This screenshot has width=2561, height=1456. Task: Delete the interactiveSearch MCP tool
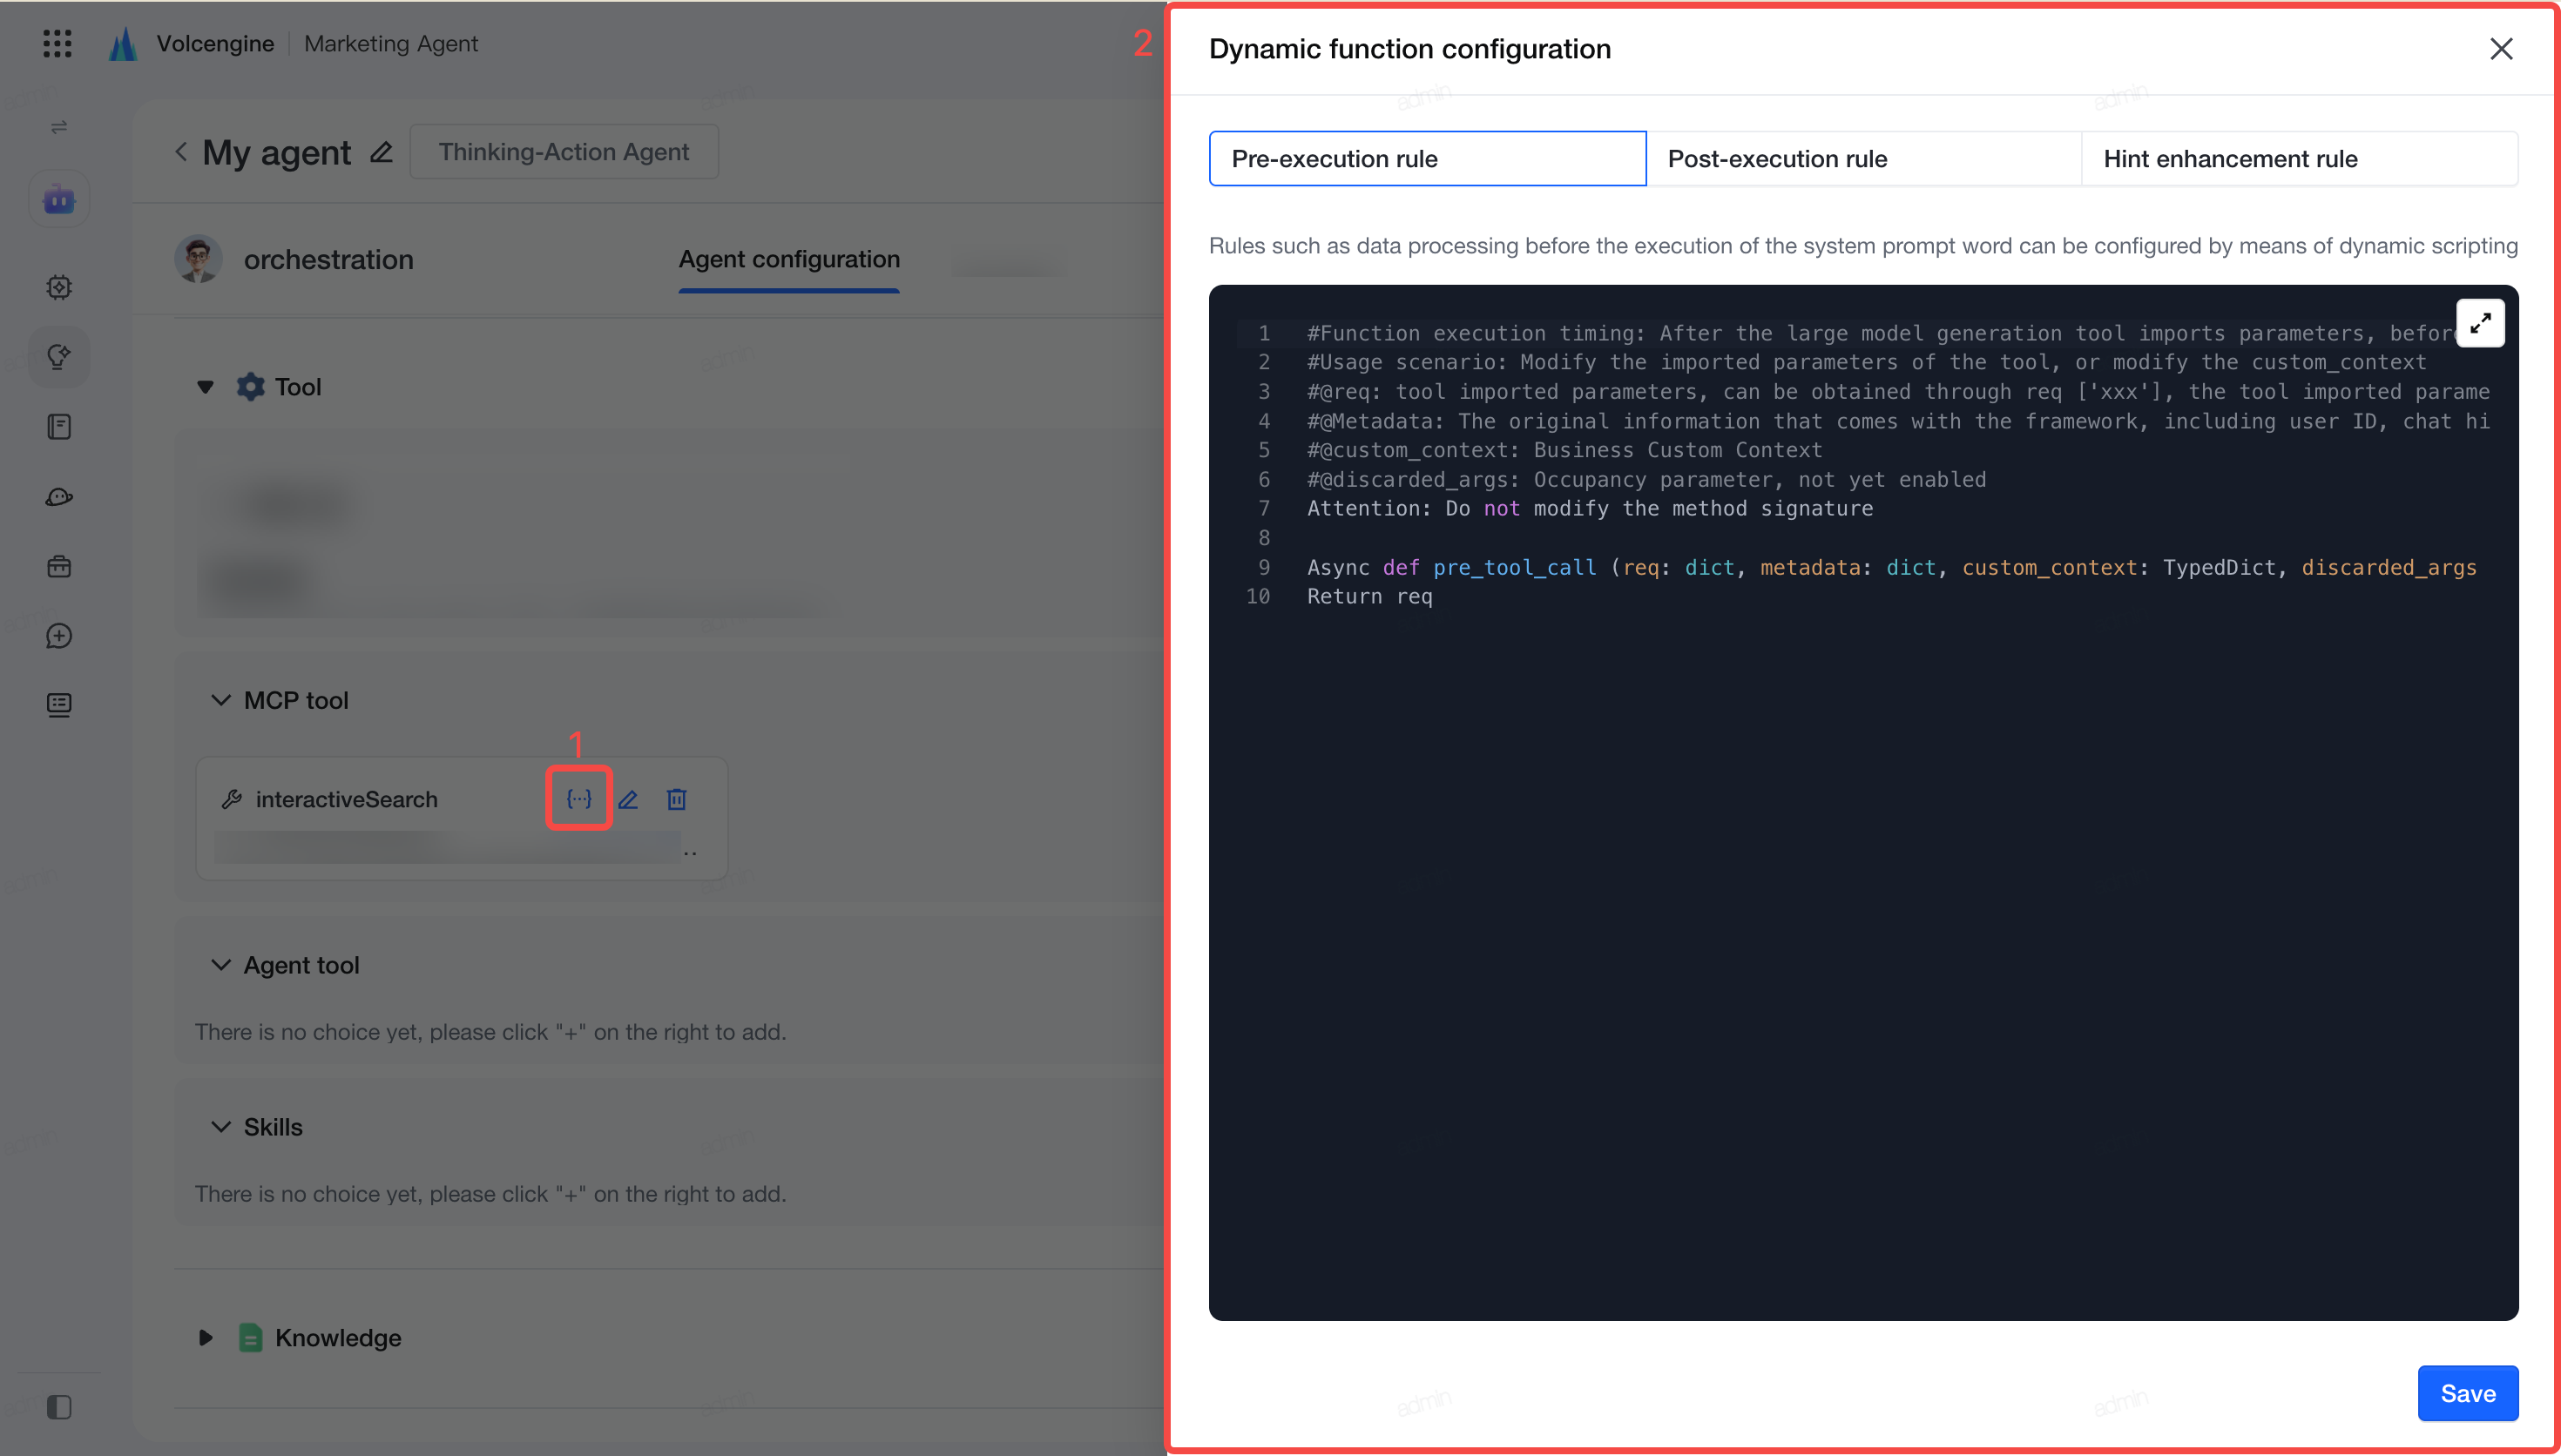pos(677,799)
